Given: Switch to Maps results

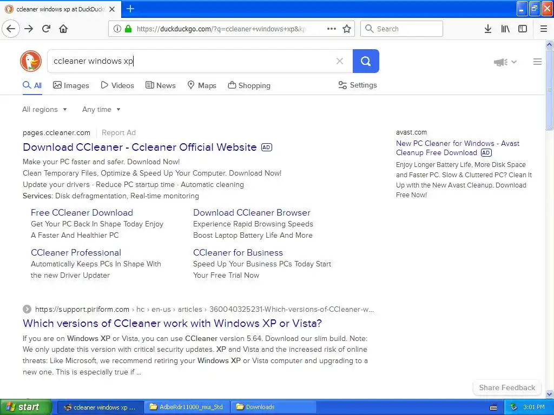Looking at the screenshot, I should [x=202, y=85].
